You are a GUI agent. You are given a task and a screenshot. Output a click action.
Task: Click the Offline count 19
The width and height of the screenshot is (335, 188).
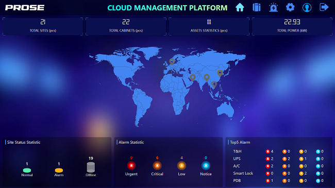point(91,158)
